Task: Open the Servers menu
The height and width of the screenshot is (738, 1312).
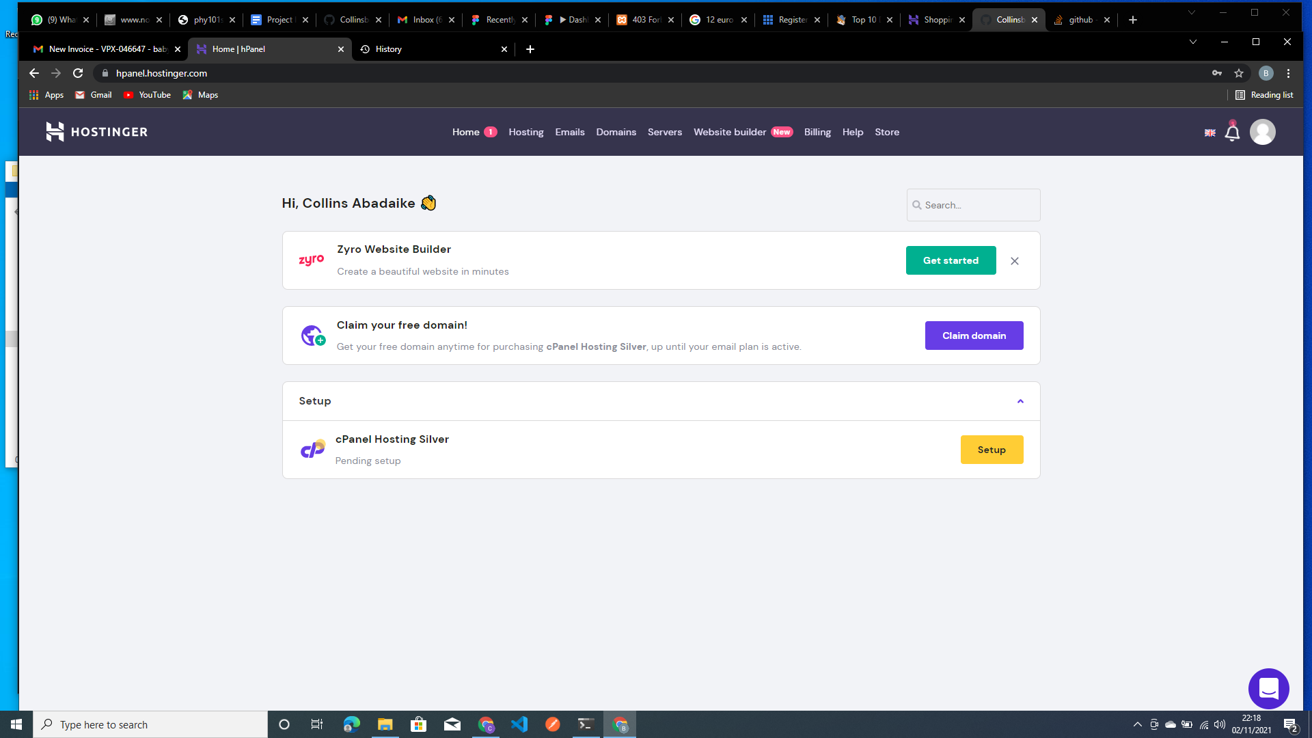Action: [664, 132]
